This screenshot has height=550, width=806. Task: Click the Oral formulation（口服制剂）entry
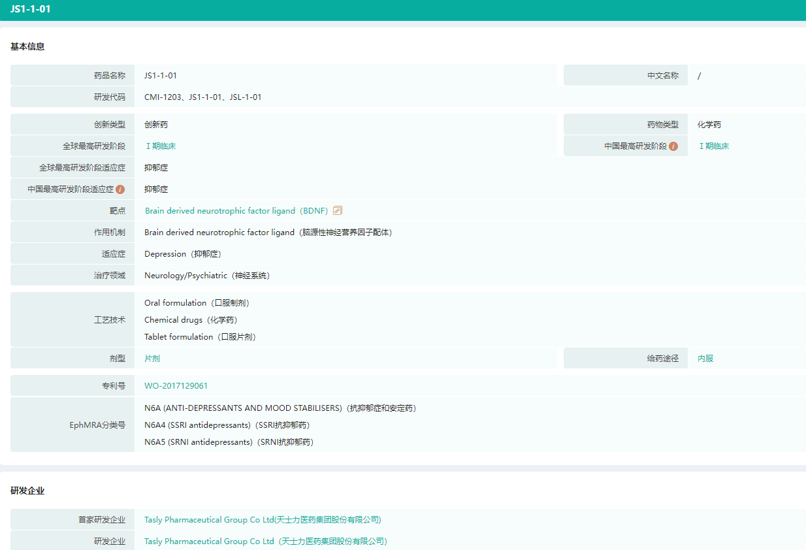coord(197,303)
